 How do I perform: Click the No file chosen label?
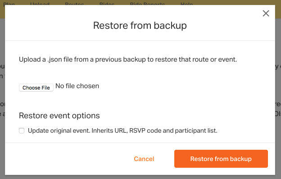coord(77,86)
